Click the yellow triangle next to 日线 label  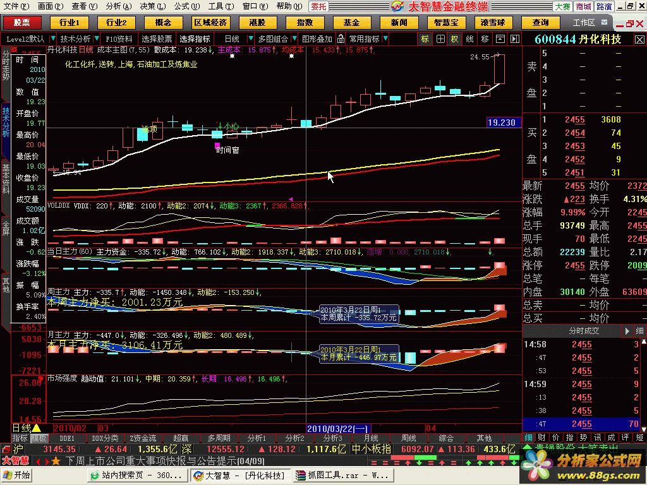pos(36,428)
